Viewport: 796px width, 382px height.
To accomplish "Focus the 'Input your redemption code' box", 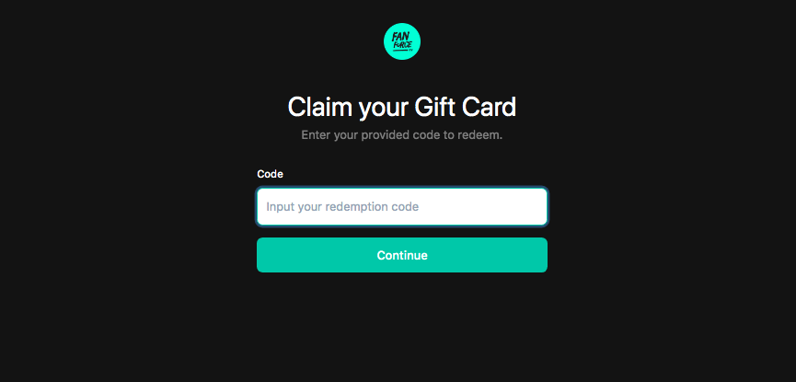I will point(402,207).
